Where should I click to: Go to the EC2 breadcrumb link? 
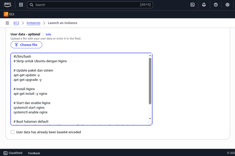[16, 23]
